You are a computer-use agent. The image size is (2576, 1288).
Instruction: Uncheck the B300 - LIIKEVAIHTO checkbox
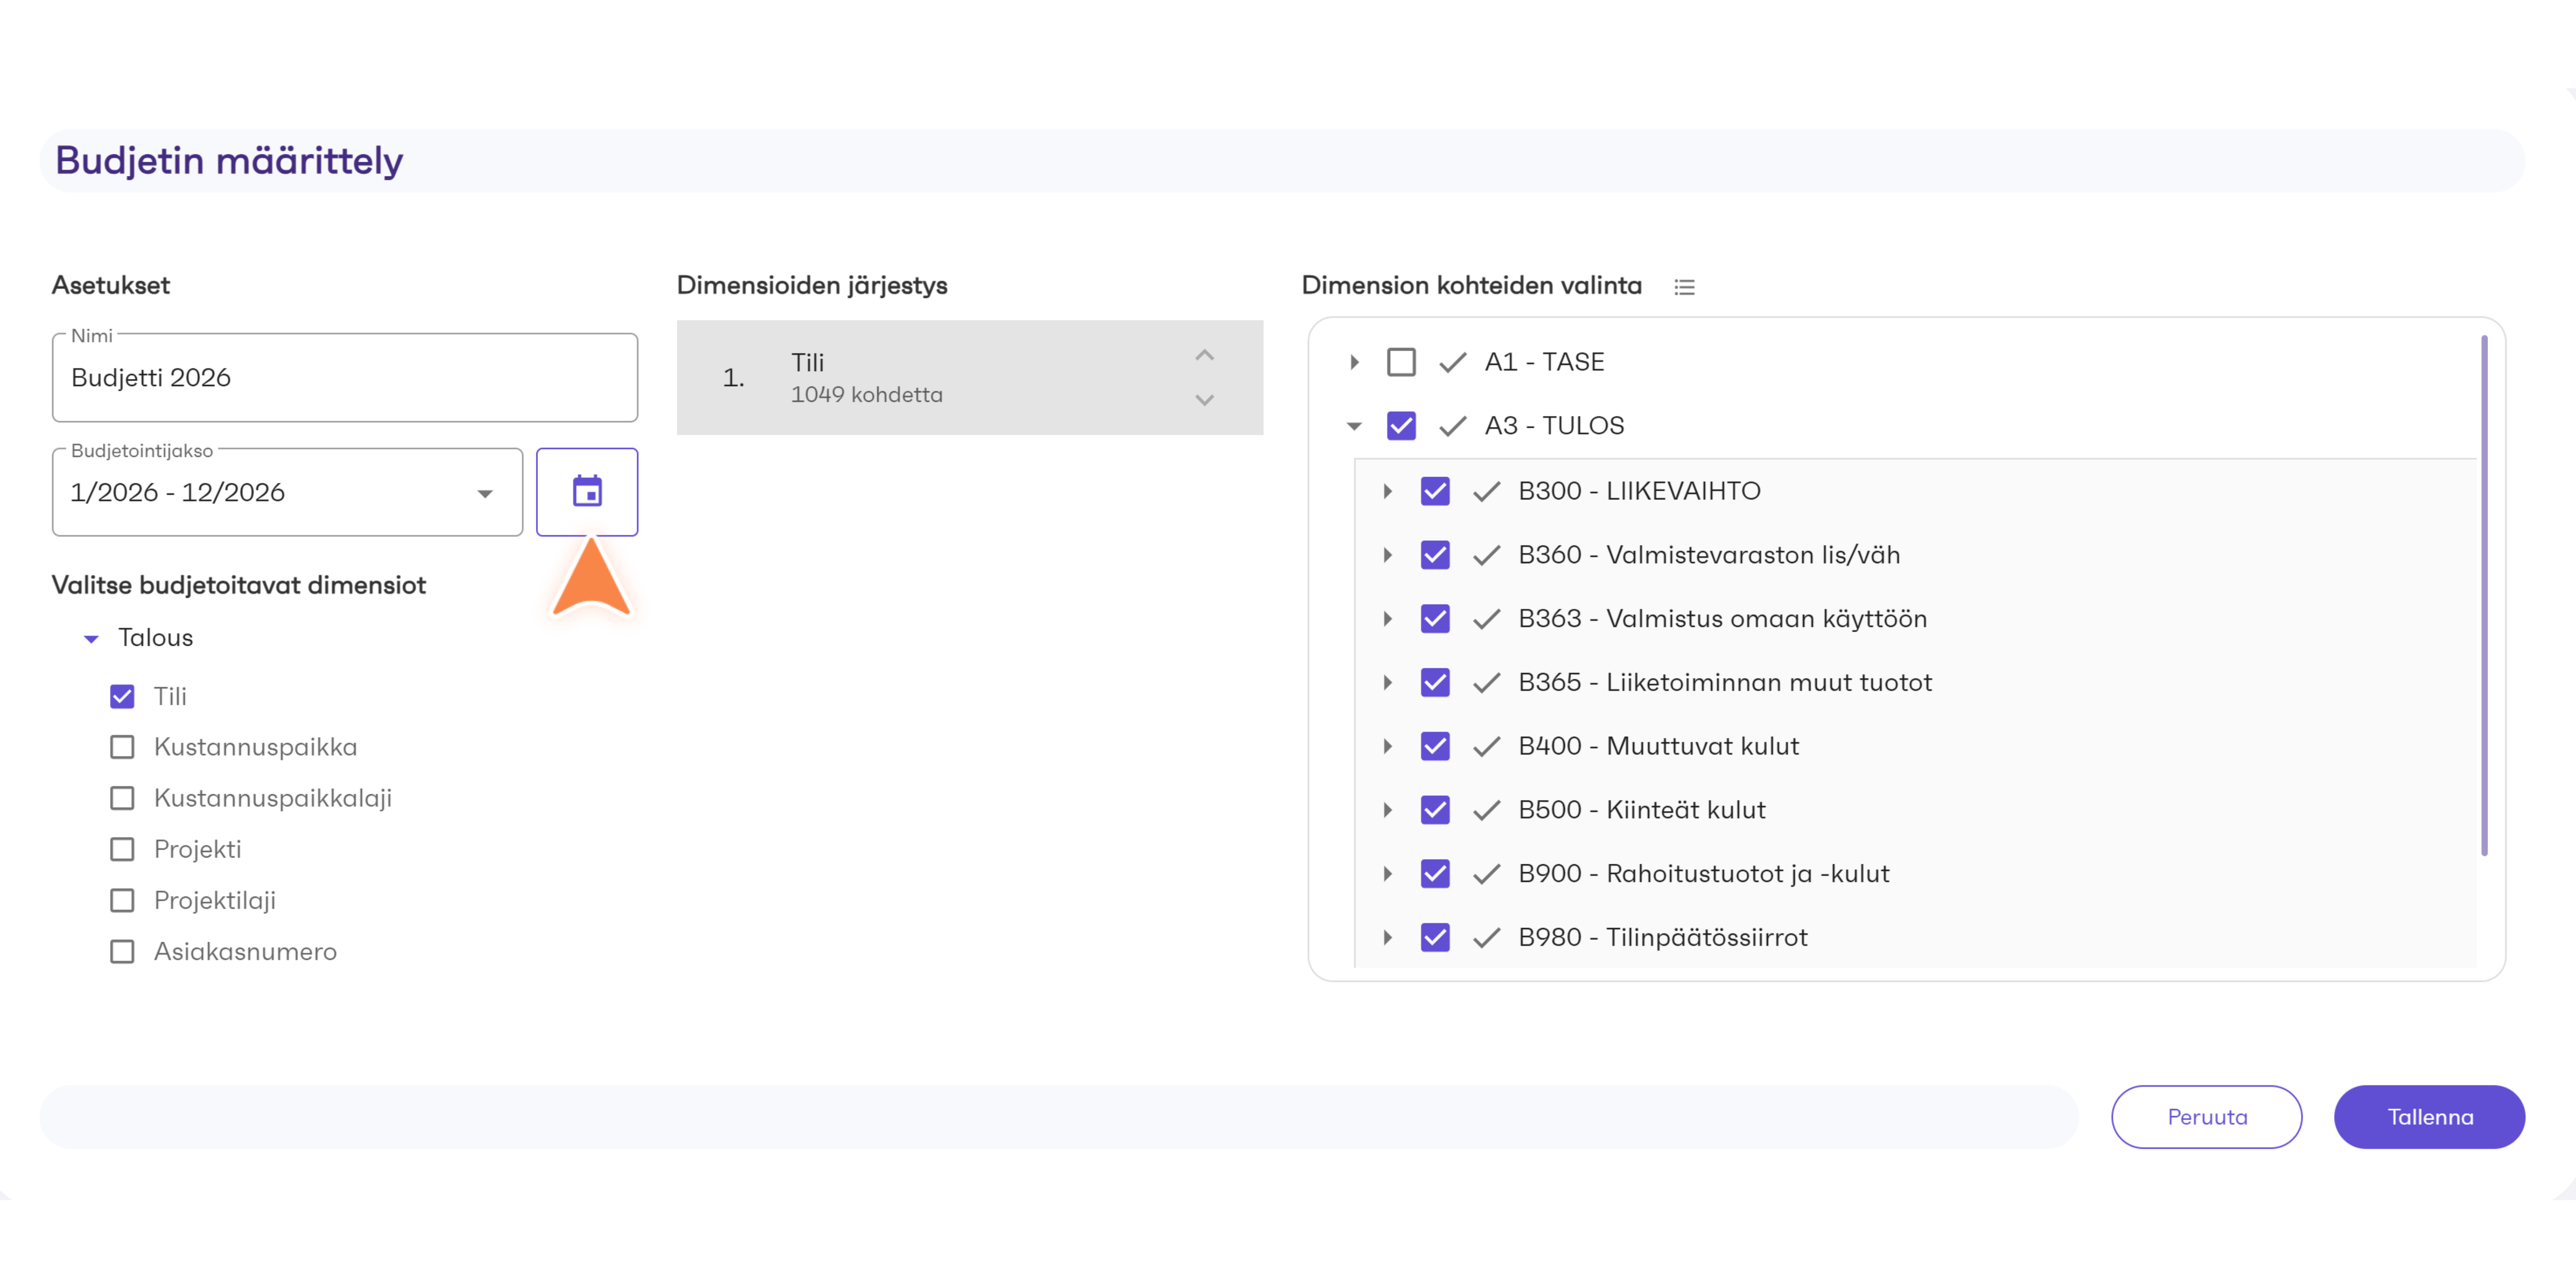point(1435,491)
